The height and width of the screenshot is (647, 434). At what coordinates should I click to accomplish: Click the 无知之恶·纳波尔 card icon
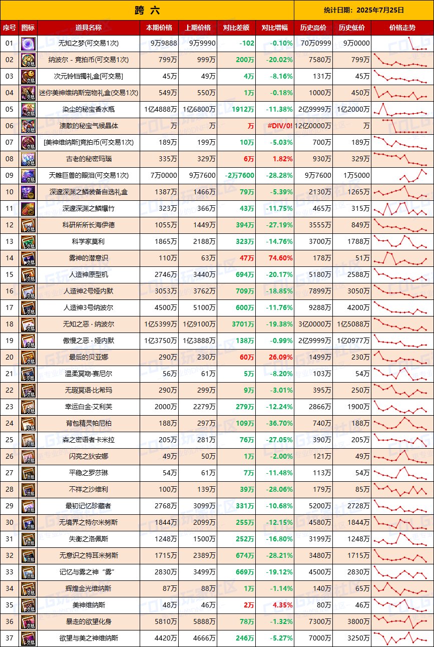point(28,325)
